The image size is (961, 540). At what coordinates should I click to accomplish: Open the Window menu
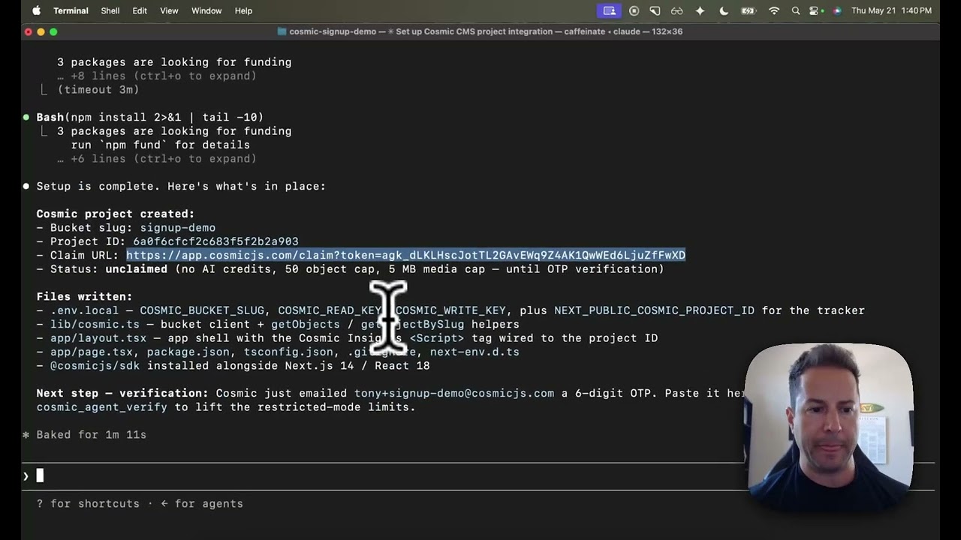pos(206,10)
